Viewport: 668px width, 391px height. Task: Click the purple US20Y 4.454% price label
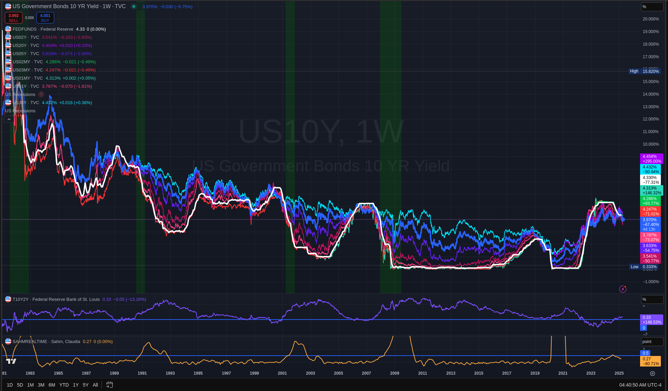click(x=651, y=159)
